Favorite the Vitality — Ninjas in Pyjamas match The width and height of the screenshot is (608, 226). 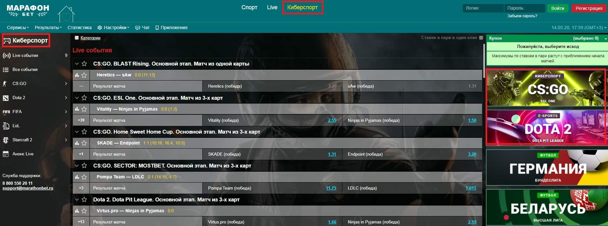(x=84, y=109)
